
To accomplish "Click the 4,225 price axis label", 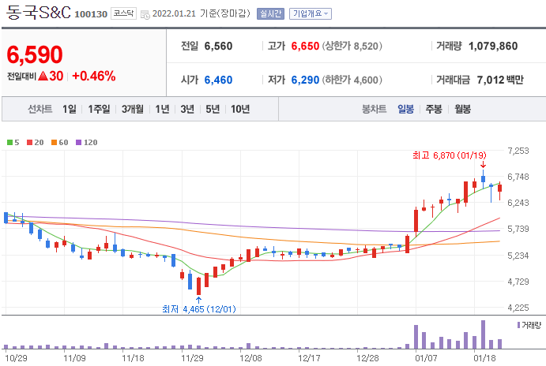I will (x=518, y=308).
